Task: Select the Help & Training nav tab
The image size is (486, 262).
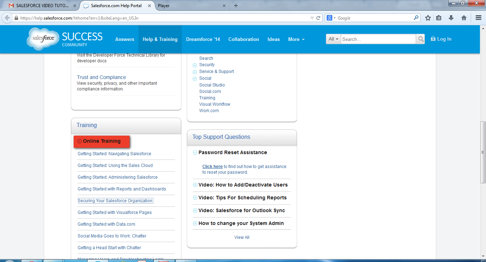Action: click(160, 39)
